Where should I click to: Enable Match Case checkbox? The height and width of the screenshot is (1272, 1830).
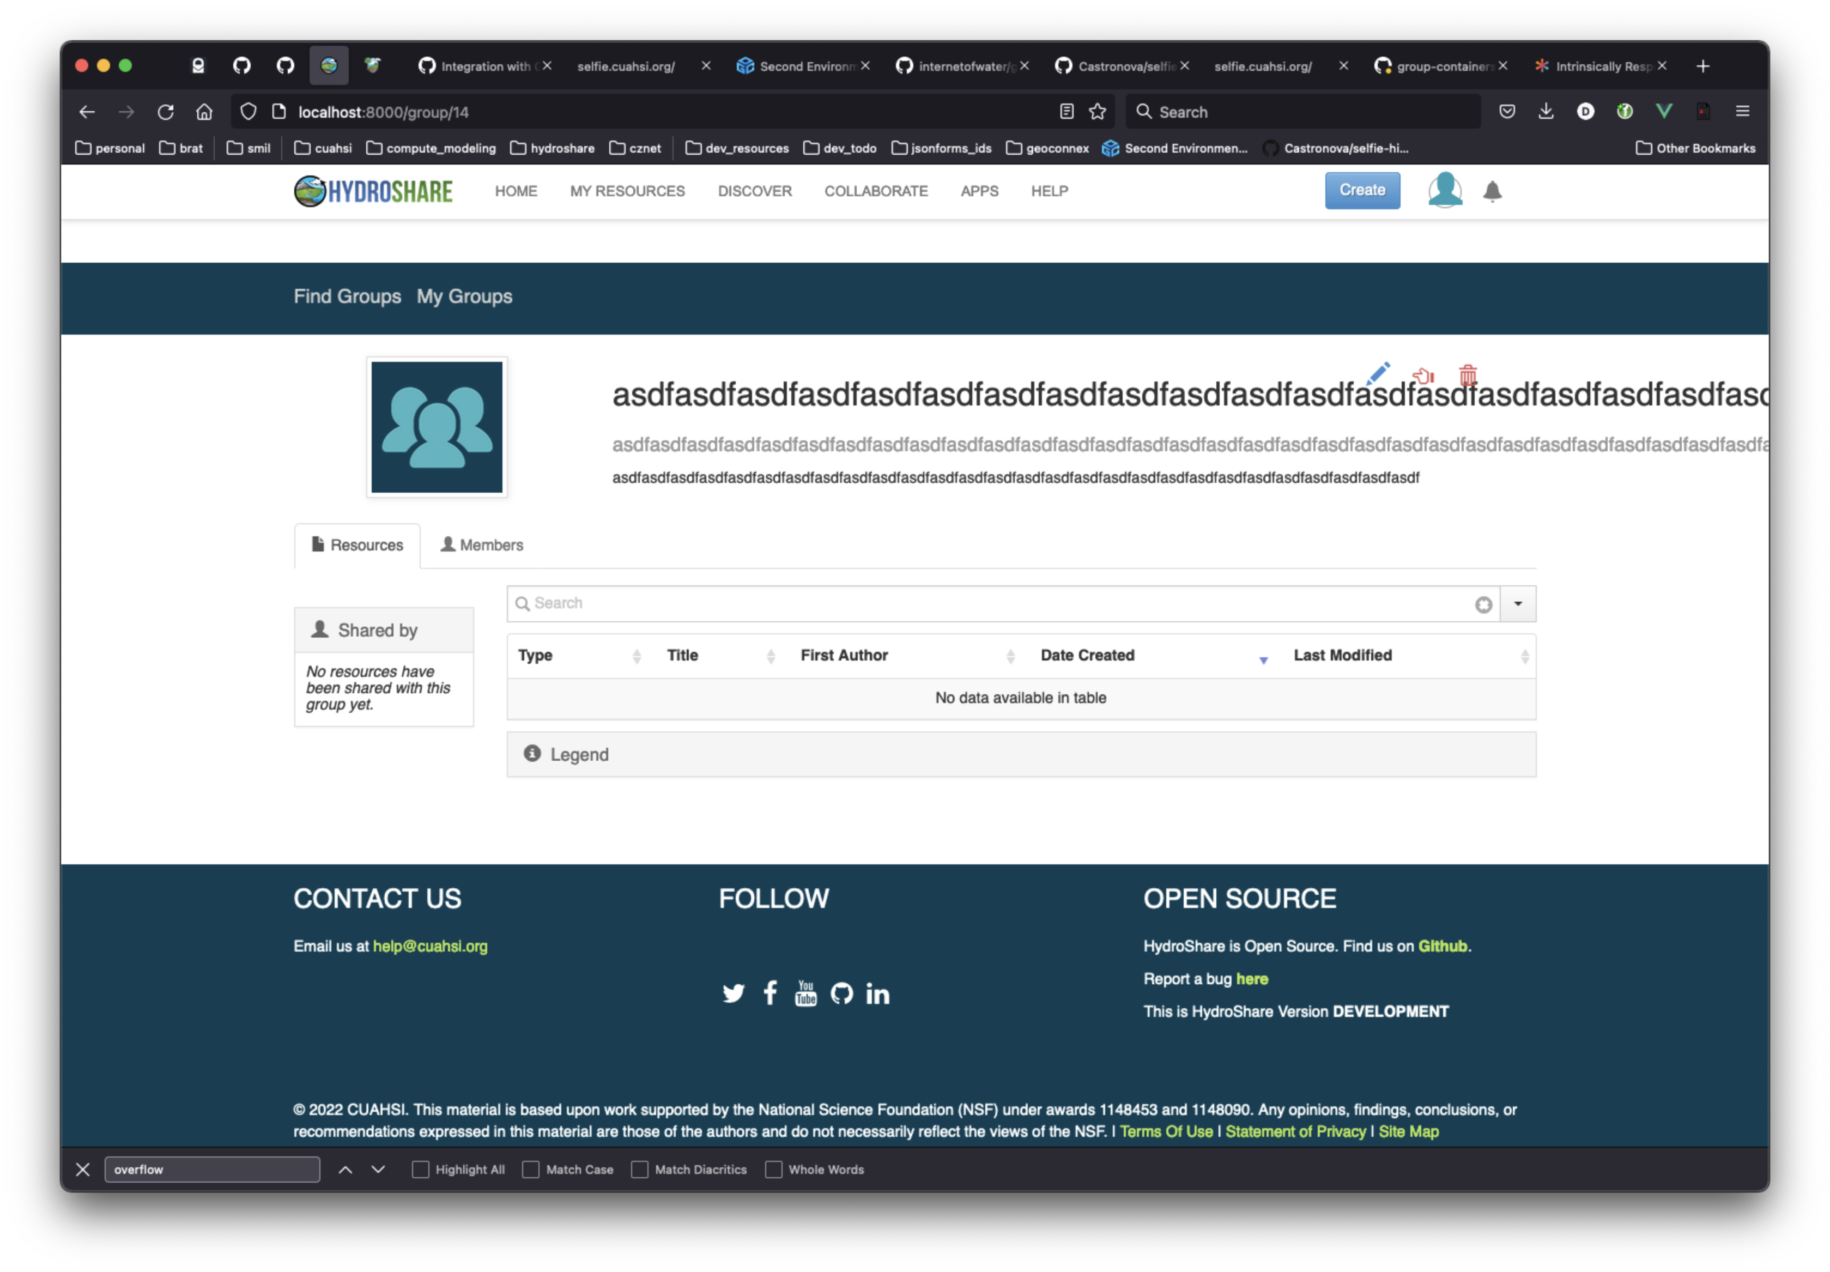click(531, 1169)
